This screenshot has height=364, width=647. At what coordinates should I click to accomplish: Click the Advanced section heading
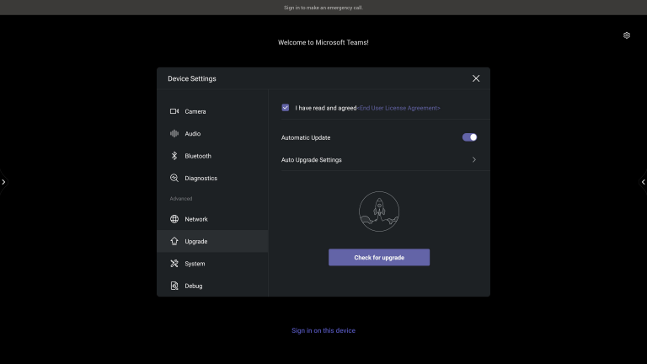point(181,199)
